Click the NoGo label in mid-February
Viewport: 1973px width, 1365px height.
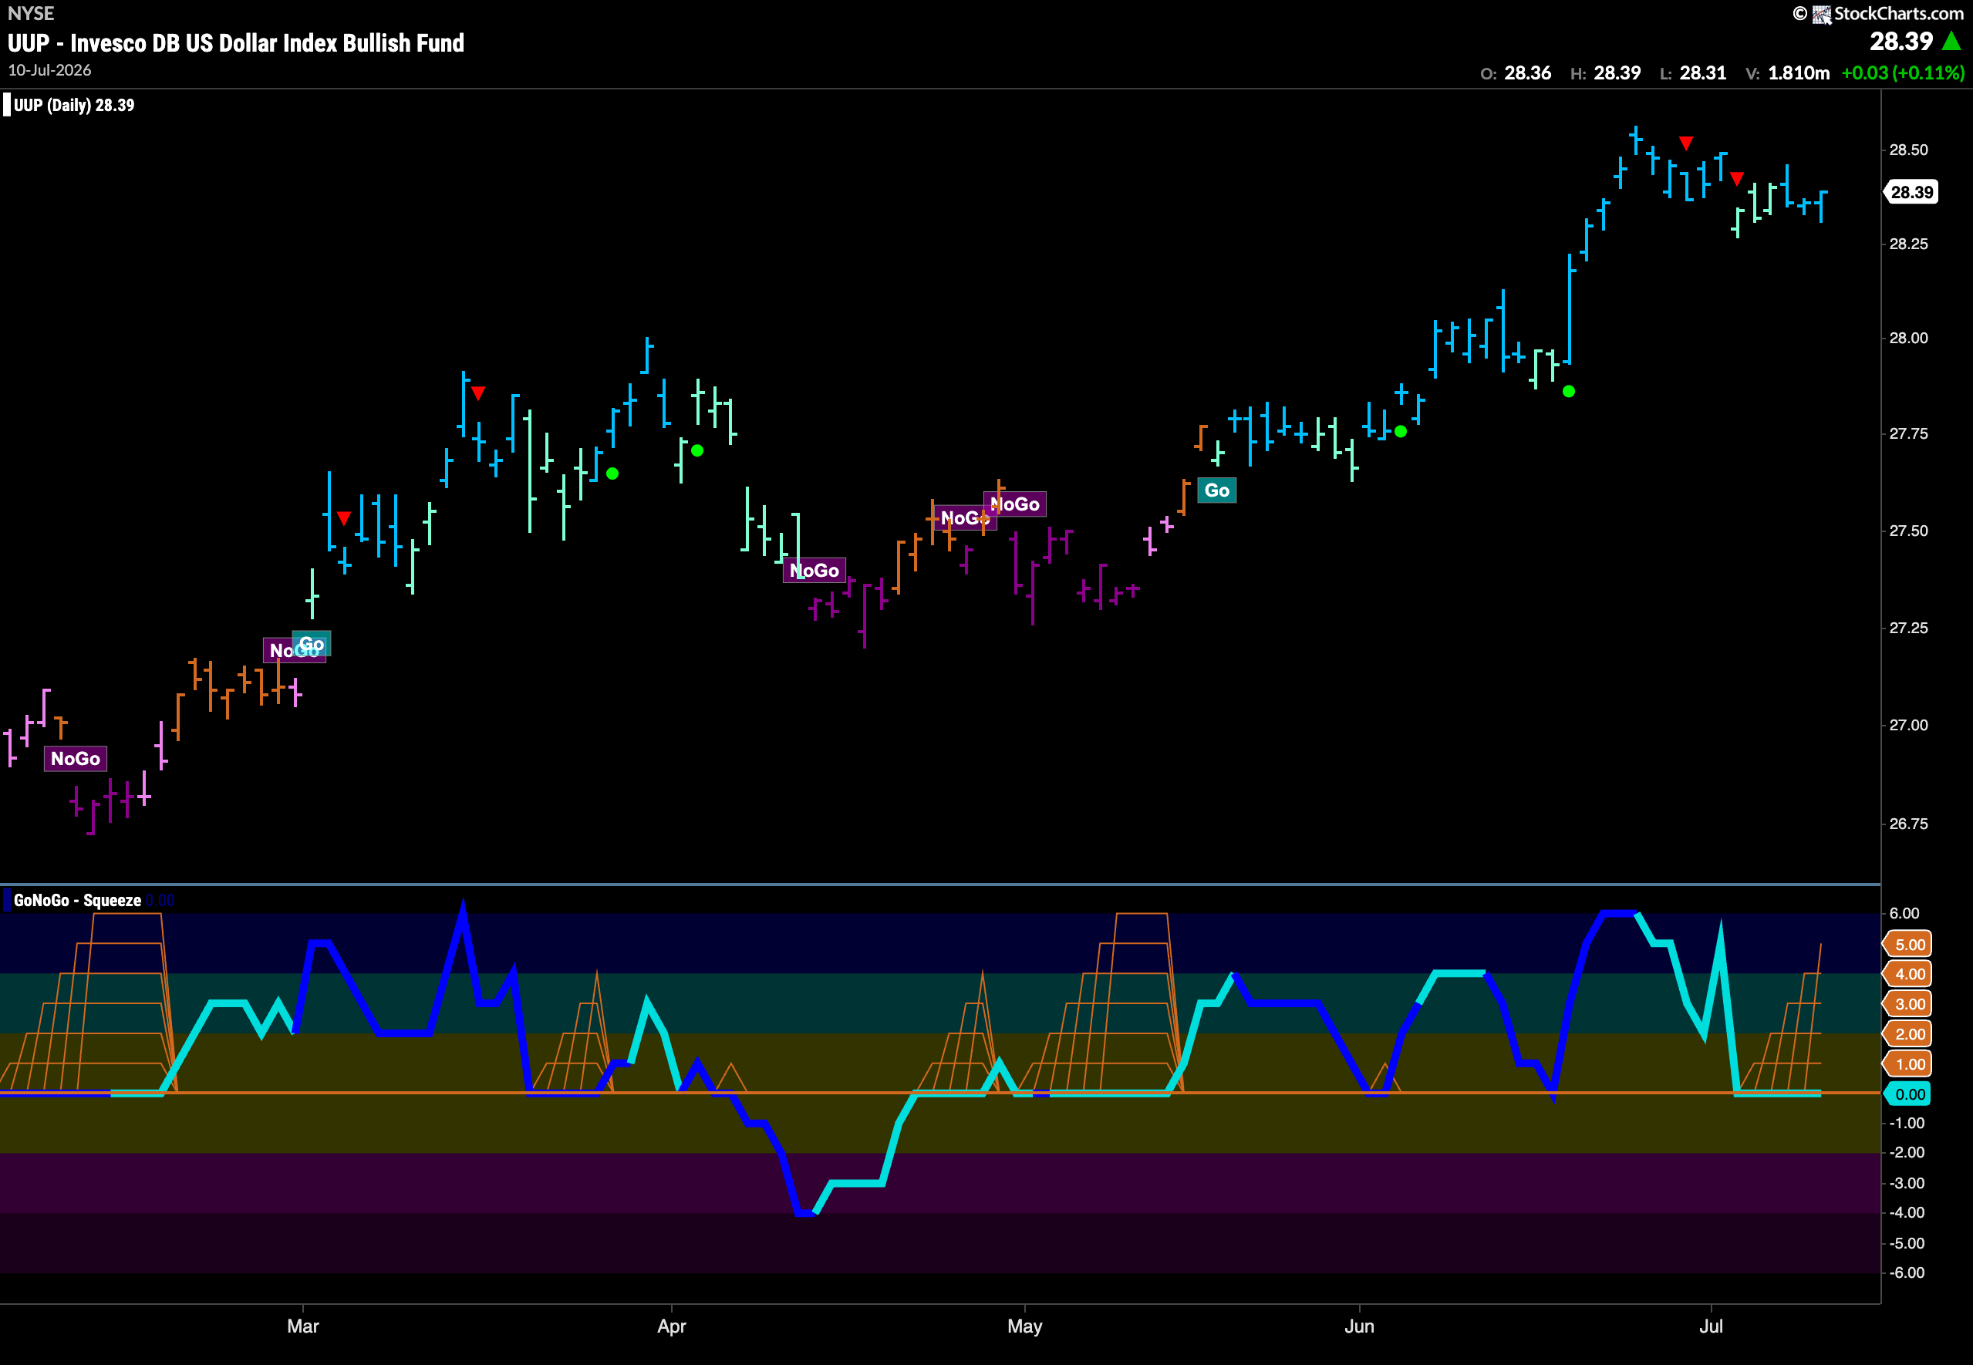(76, 759)
